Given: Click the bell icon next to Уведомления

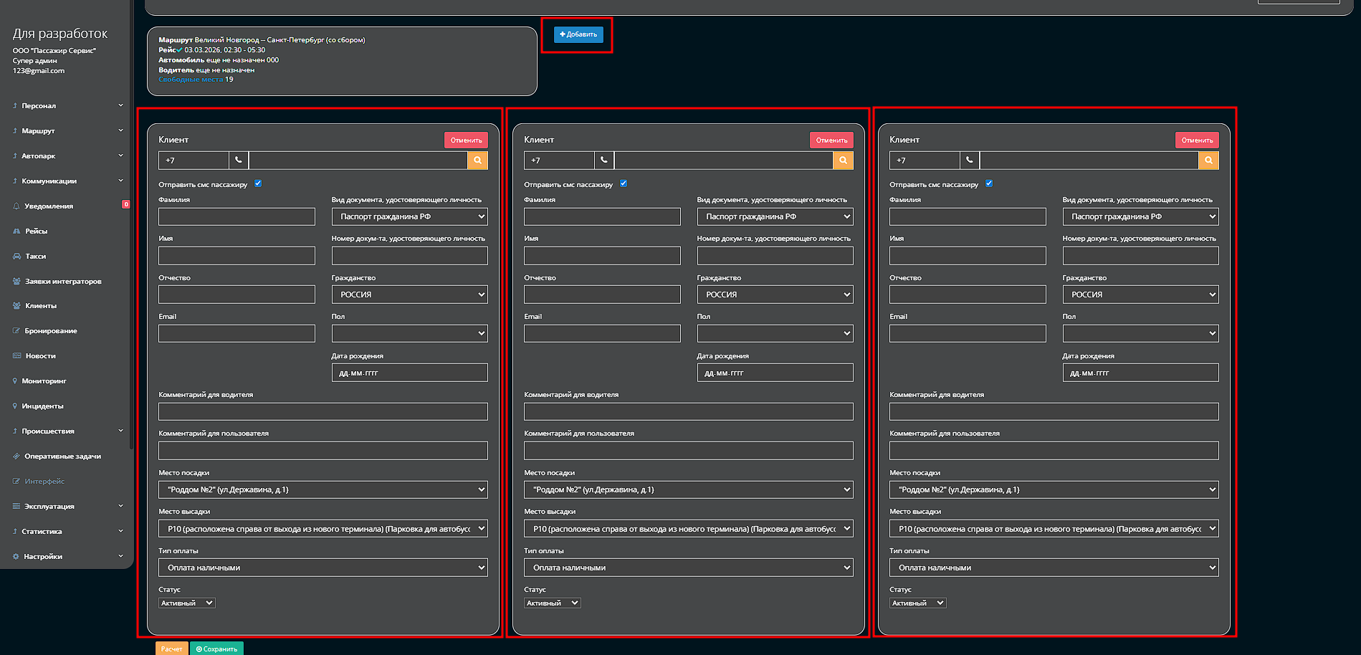Looking at the screenshot, I should click(16, 206).
